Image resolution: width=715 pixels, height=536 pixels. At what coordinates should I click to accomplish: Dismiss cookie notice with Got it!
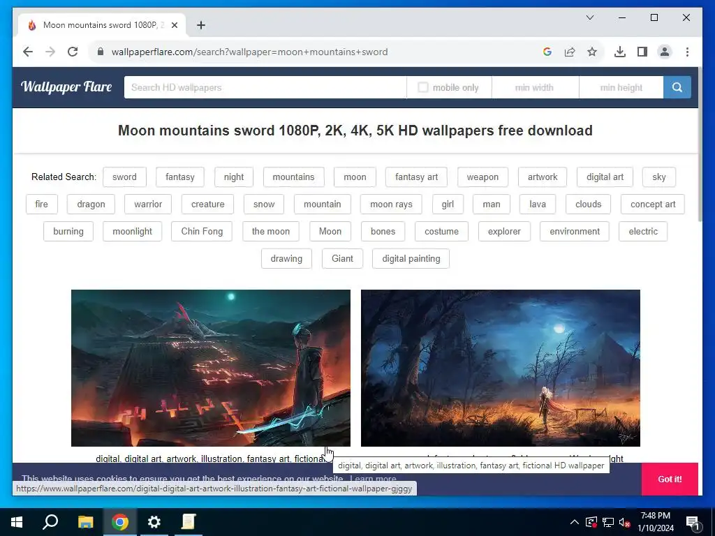[670, 479]
